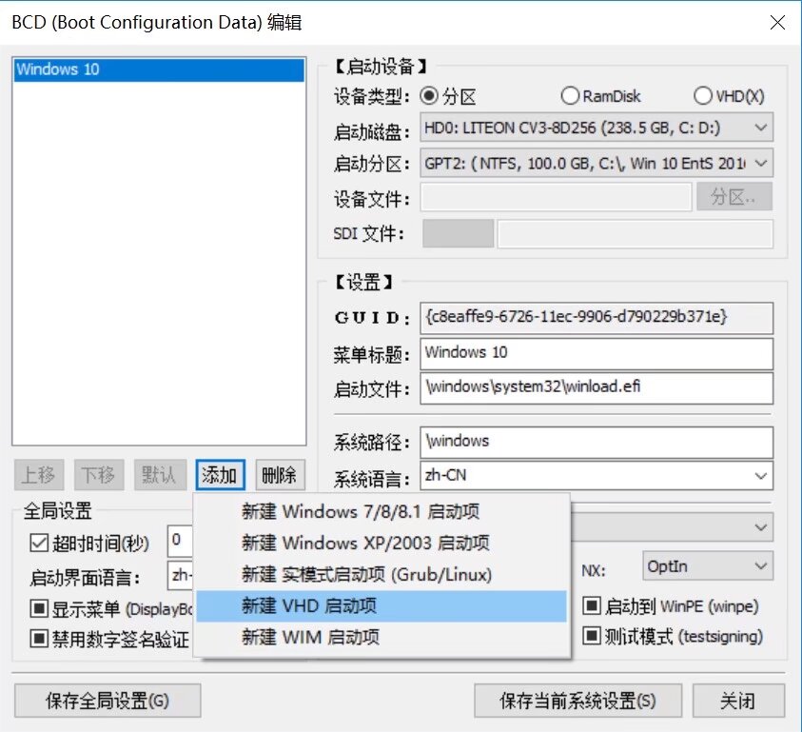Select the Windows 10 boot entry in list
This screenshot has width=802, height=732.
coord(159,69)
